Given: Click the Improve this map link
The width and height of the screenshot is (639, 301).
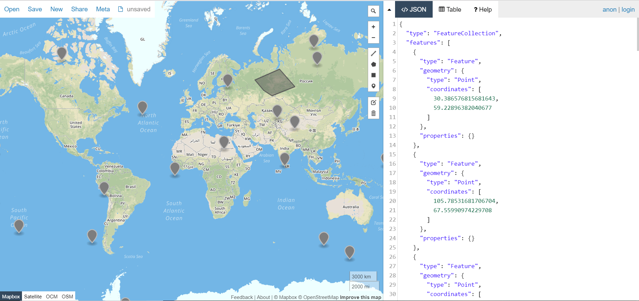Looking at the screenshot, I should (360, 297).
